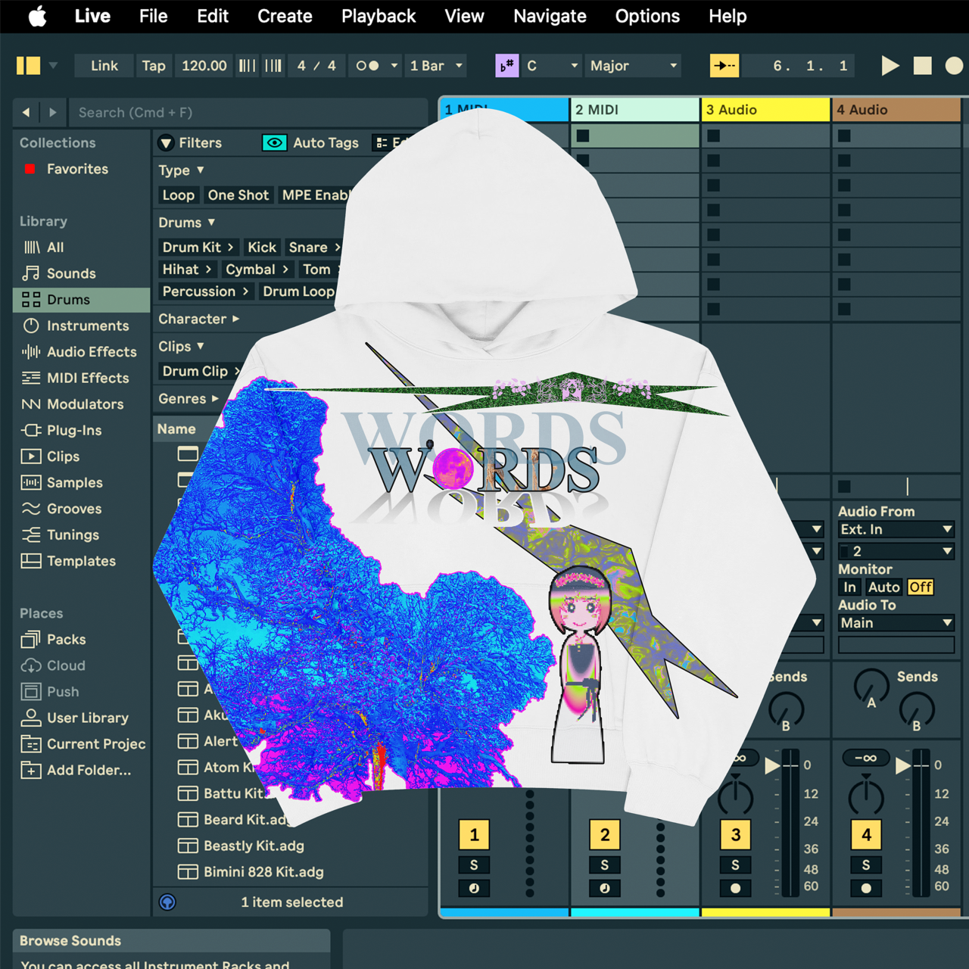Solo track 4

pos(866,865)
